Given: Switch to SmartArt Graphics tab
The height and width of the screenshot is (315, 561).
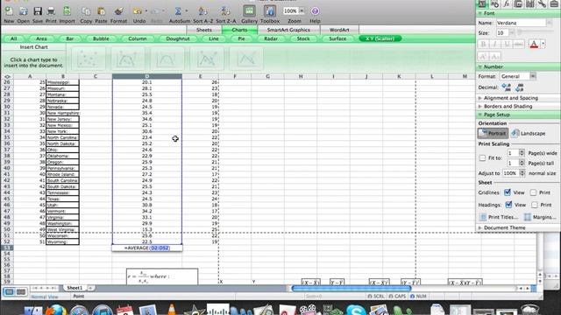Looking at the screenshot, I should point(288,30).
